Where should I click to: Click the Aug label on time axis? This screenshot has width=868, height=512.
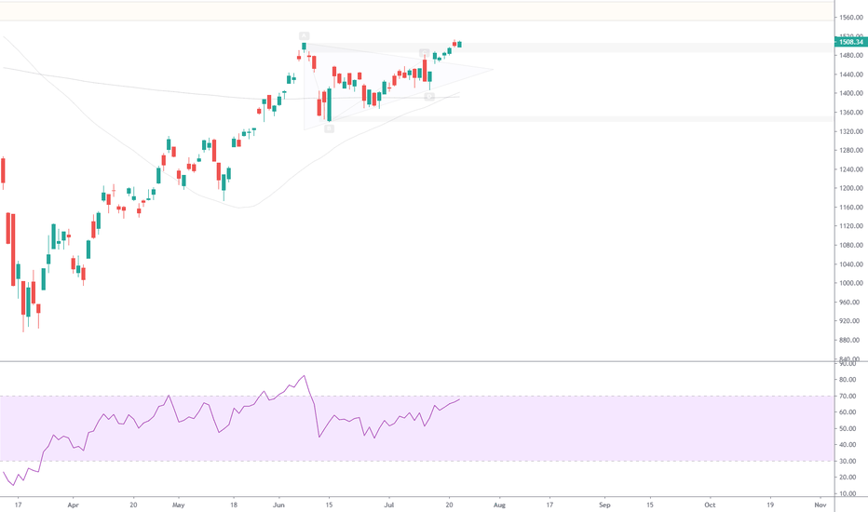coord(499,505)
